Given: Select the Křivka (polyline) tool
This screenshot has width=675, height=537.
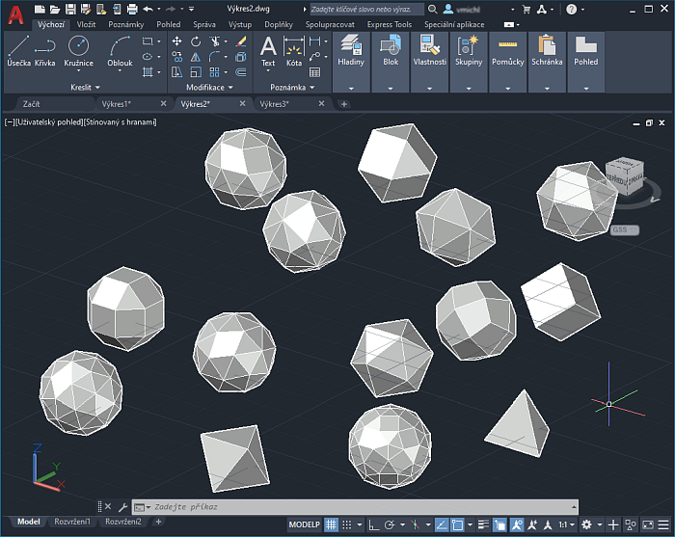Looking at the screenshot, I should [44, 50].
